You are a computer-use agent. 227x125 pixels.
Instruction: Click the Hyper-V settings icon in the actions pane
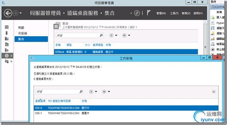click(213, 23)
